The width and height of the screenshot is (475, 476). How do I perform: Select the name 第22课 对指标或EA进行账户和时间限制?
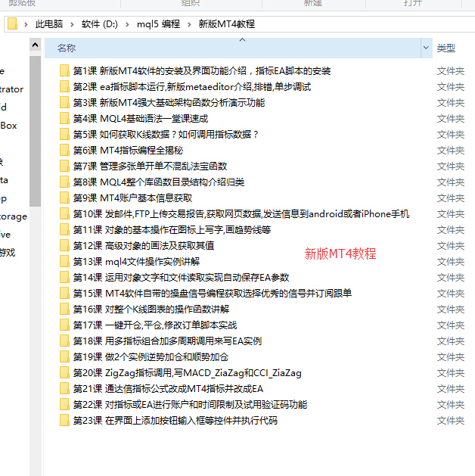point(190,404)
